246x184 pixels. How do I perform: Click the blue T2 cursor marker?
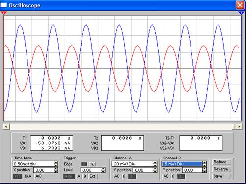241,13
